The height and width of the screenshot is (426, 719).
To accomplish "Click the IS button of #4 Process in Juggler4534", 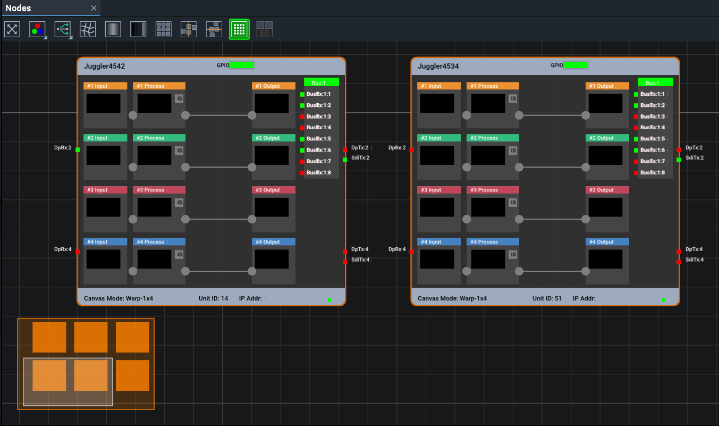I will (513, 255).
